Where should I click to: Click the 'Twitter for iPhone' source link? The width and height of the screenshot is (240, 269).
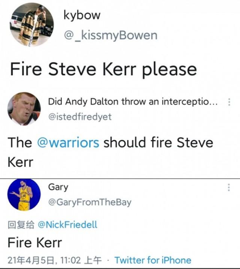click(x=153, y=260)
